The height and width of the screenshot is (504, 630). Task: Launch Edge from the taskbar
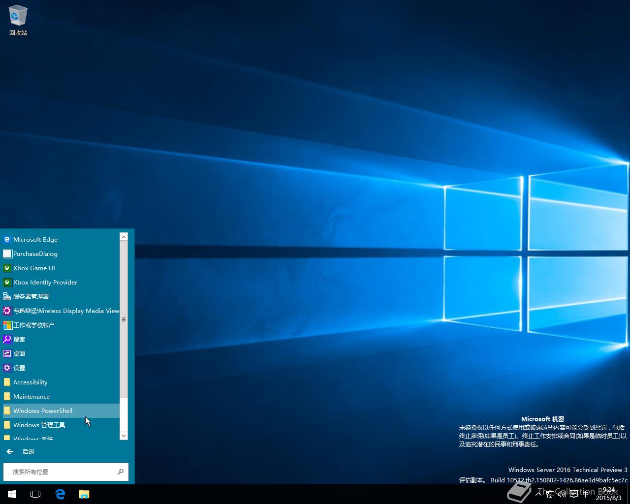coord(60,494)
